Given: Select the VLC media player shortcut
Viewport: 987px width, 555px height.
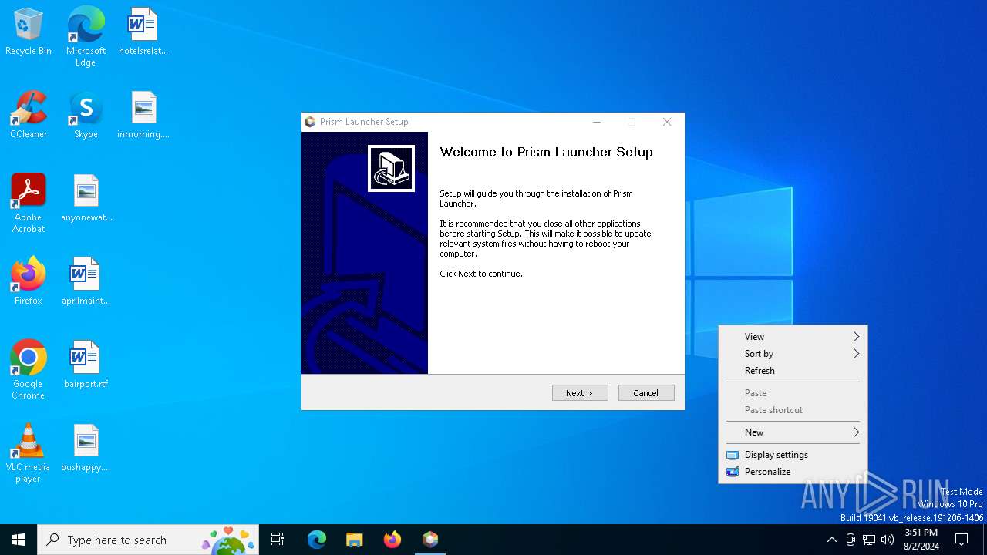Looking at the screenshot, I should (x=29, y=453).
